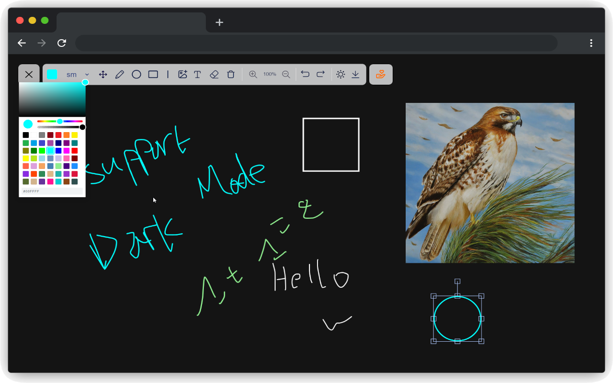Screen dimensions: 613x383
Task: Click the bottom-right resize handle of the circle
Action: 481,341
